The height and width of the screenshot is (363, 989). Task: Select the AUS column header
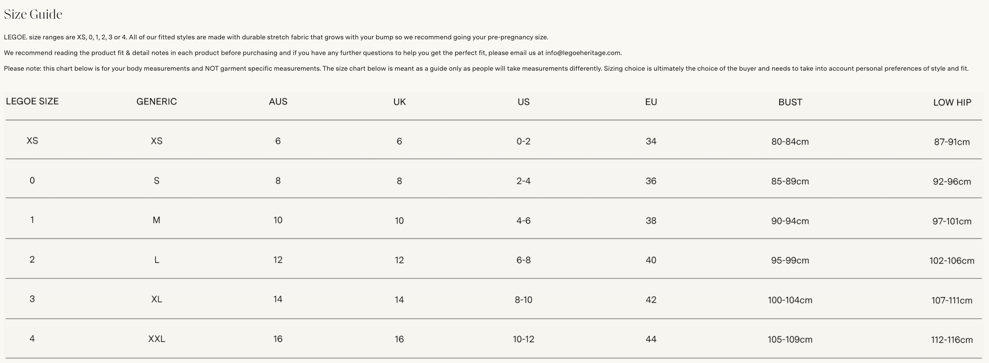pos(278,102)
